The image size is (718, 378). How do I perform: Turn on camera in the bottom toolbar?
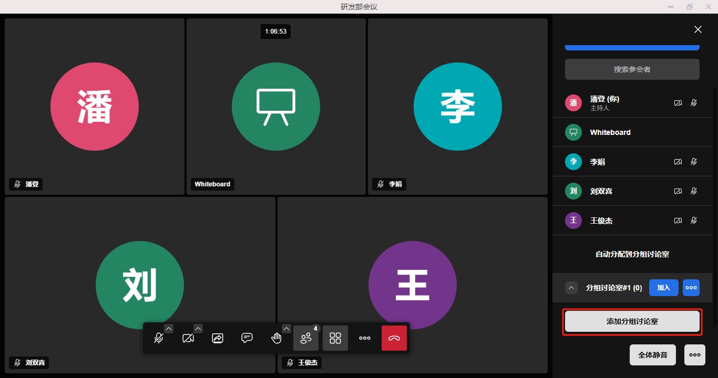[x=188, y=338]
